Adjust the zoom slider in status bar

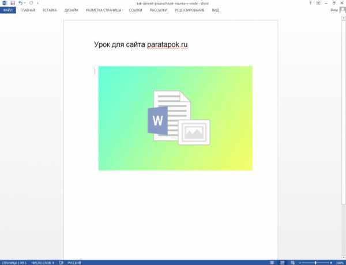coord(315,263)
